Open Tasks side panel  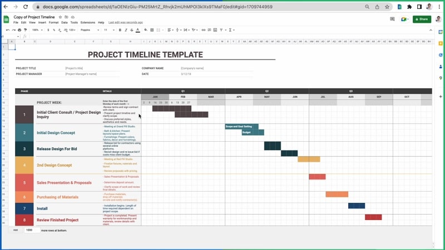pyautogui.click(x=441, y=55)
